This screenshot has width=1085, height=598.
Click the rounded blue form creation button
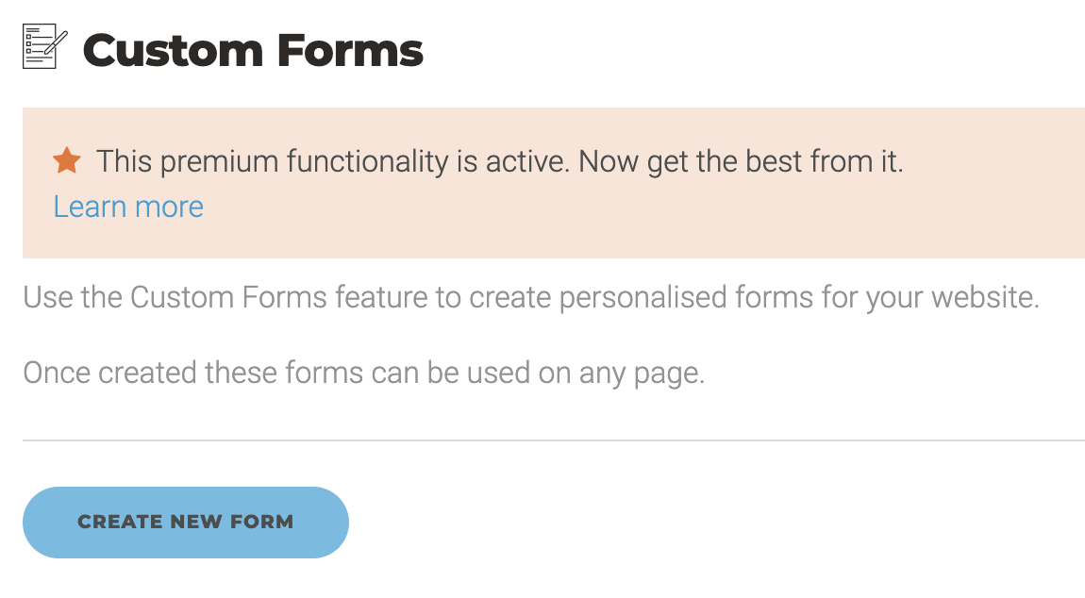pyautogui.click(x=185, y=522)
